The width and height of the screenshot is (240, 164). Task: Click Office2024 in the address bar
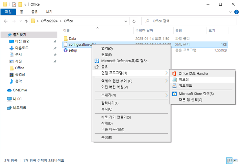pos(49,21)
